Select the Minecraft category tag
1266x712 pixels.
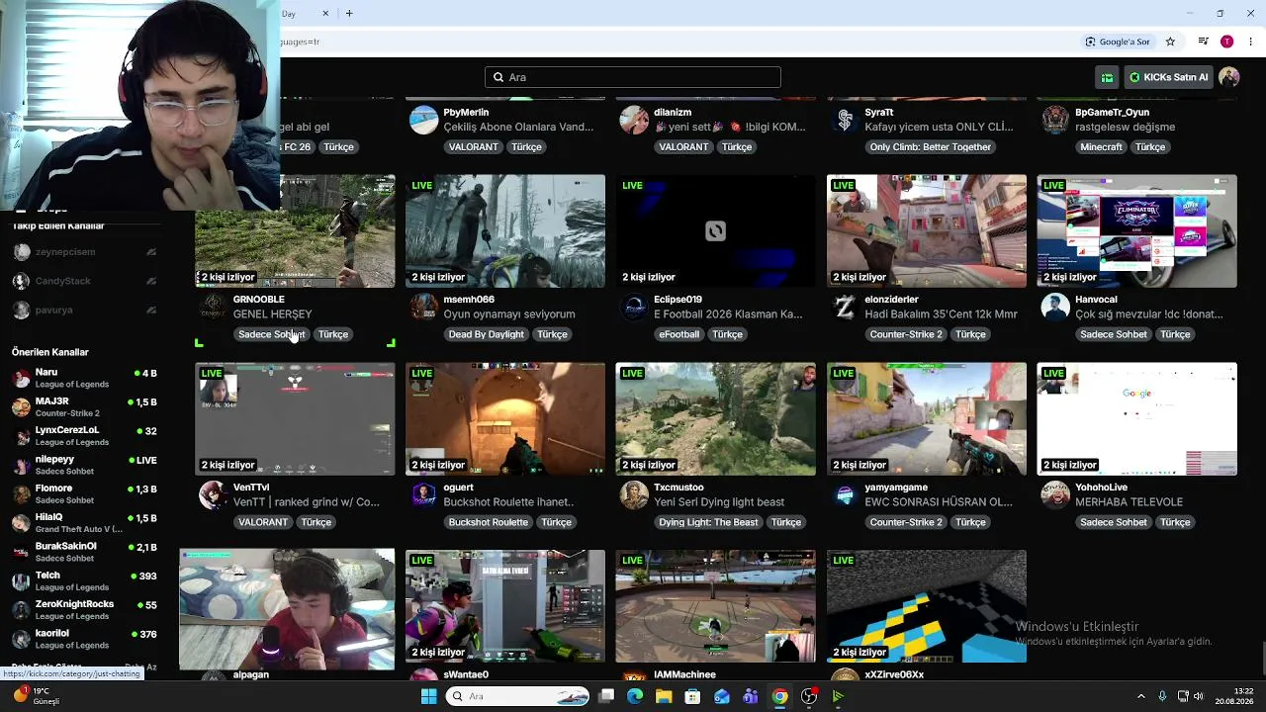tap(1101, 146)
